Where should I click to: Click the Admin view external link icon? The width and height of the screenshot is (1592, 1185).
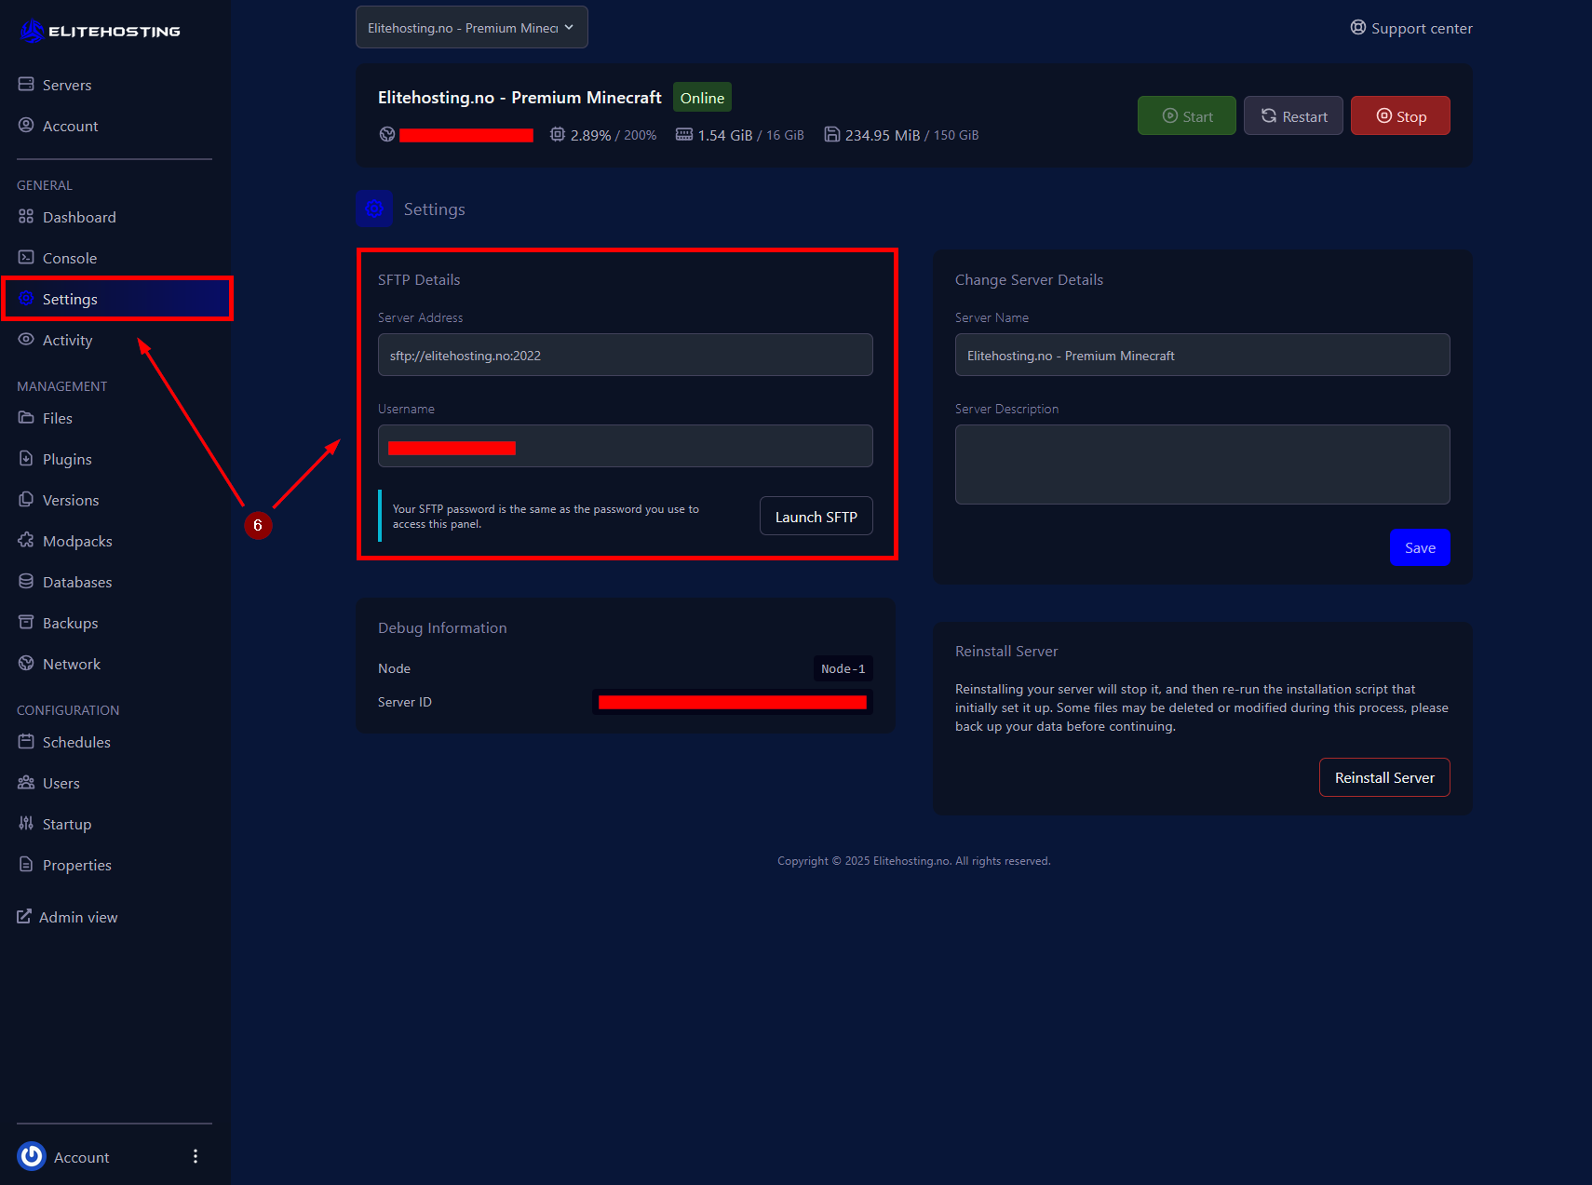(x=24, y=917)
